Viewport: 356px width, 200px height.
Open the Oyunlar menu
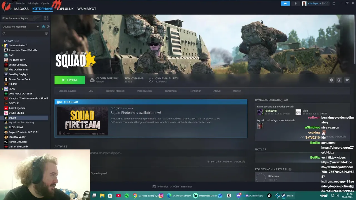tap(46, 3)
